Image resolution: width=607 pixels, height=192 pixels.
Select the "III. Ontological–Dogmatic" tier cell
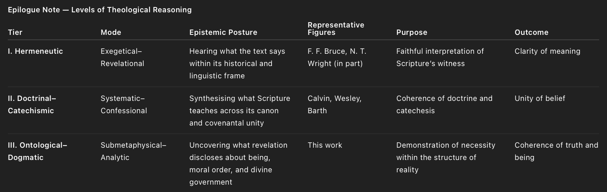[37, 151]
